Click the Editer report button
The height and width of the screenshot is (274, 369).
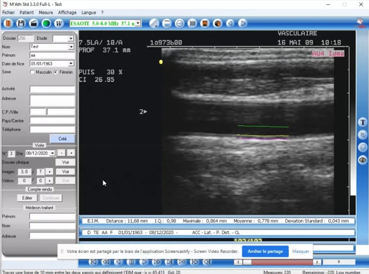(27, 198)
